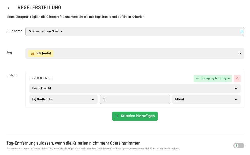Click plus icon on Kriterien hinzufügen

(117, 116)
